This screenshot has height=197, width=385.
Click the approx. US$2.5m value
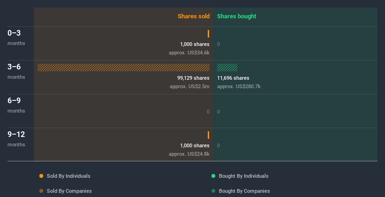pos(189,86)
